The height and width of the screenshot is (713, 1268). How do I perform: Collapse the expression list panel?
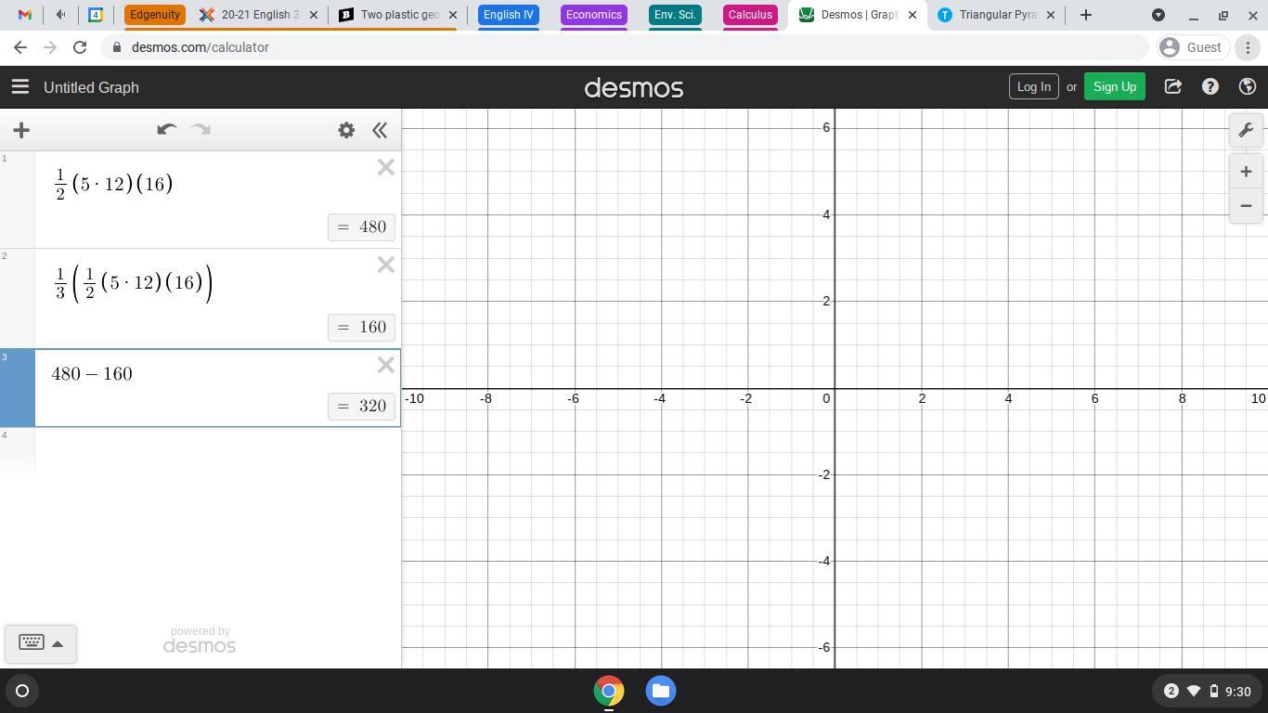(x=380, y=130)
